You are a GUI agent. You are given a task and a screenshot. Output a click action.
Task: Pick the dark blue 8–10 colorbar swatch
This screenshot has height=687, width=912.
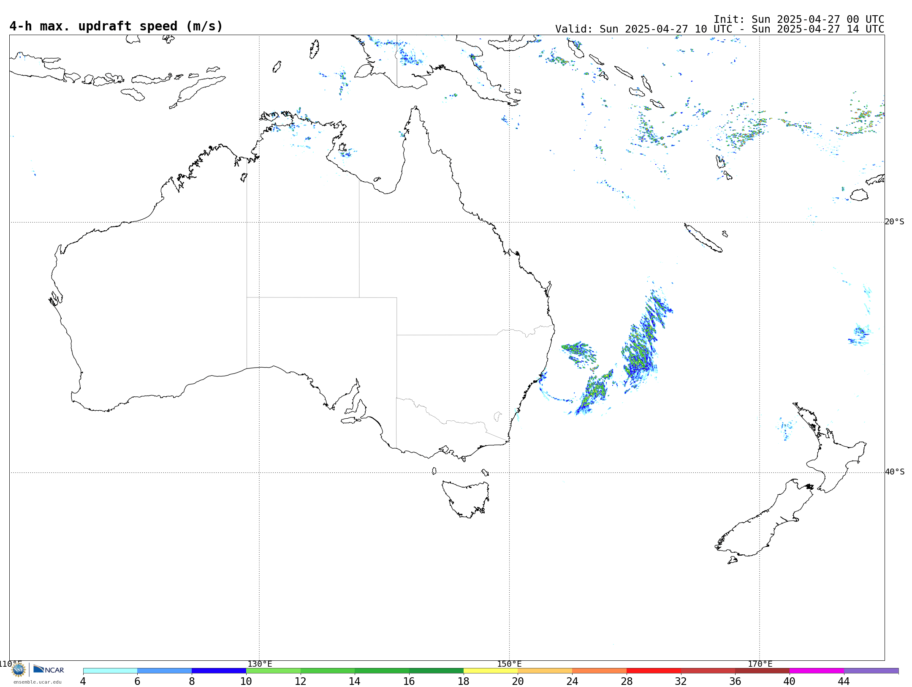point(219,671)
